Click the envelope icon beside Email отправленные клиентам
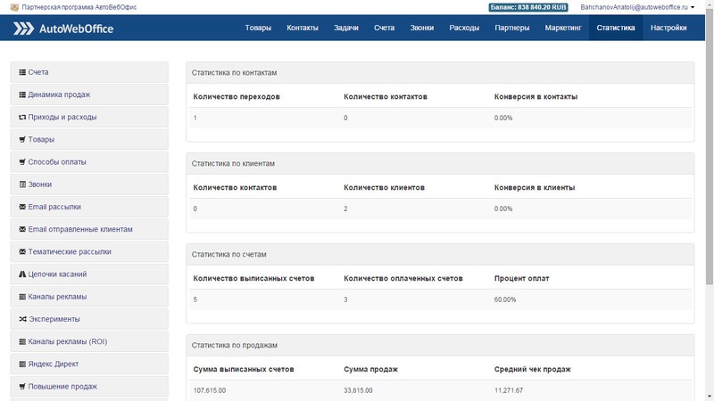This screenshot has height=401, width=714. coord(22,230)
